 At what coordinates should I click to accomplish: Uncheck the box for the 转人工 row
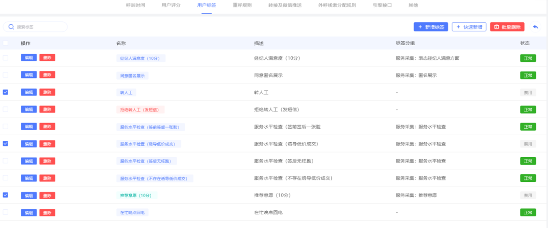(x=6, y=92)
